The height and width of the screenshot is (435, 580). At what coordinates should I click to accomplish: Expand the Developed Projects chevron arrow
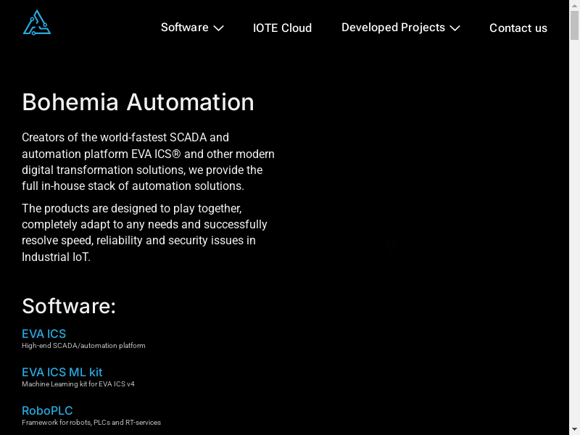[455, 28]
